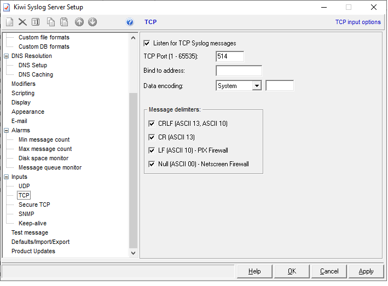Select Secure TCP input
The height and width of the screenshot is (286, 388).
point(34,205)
